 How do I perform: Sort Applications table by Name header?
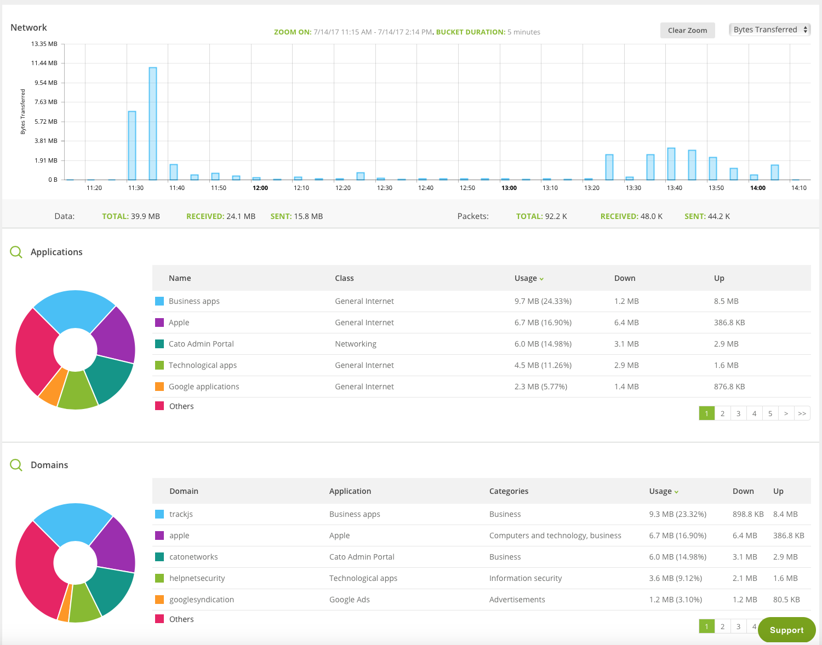click(x=180, y=278)
